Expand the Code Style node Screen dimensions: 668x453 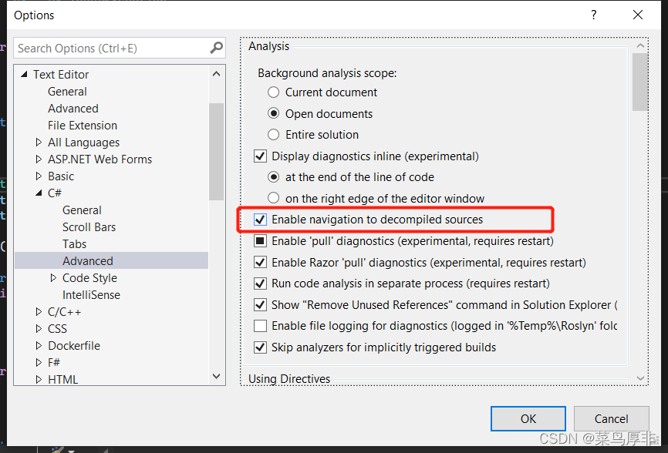pos(53,278)
